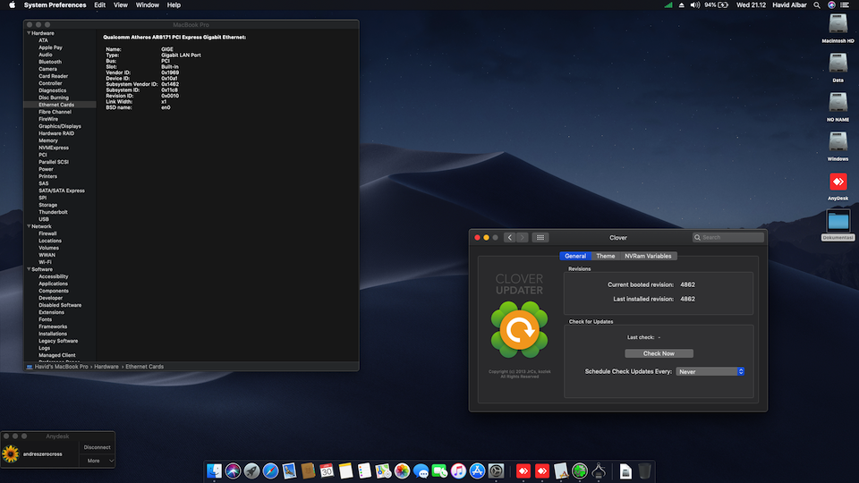The width and height of the screenshot is (859, 483).
Task: Click the show all preferences grid icon
Action: tap(540, 237)
